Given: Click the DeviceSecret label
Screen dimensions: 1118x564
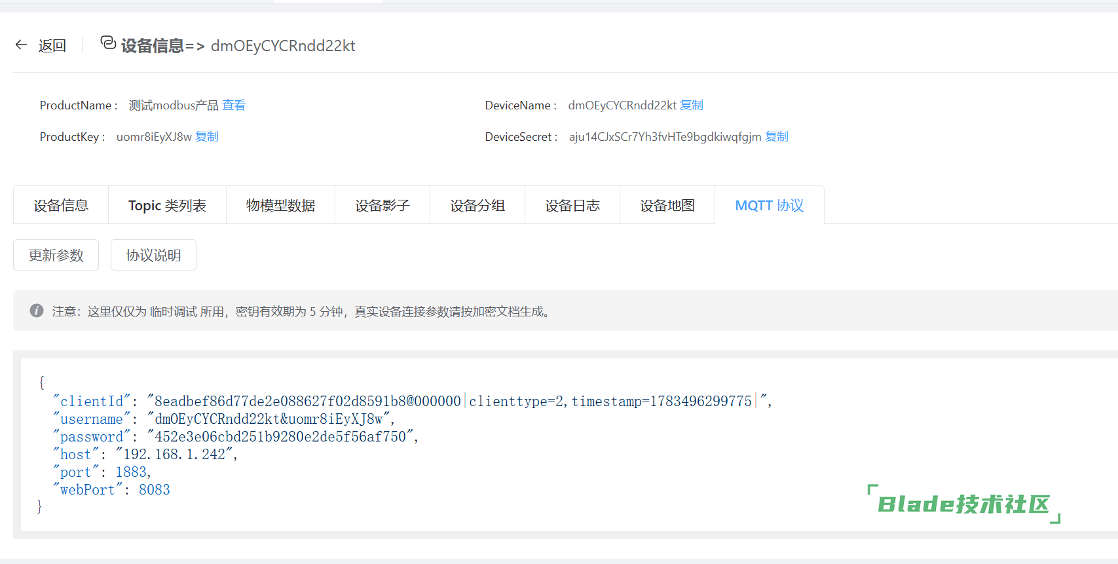Looking at the screenshot, I should pyautogui.click(x=521, y=136).
